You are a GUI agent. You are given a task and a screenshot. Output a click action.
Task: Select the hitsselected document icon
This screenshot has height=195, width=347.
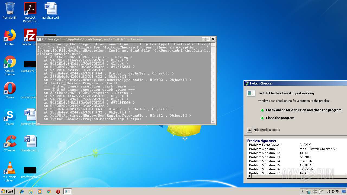coord(30,144)
